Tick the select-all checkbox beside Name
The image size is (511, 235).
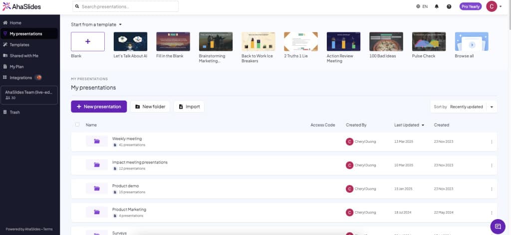[x=77, y=124]
